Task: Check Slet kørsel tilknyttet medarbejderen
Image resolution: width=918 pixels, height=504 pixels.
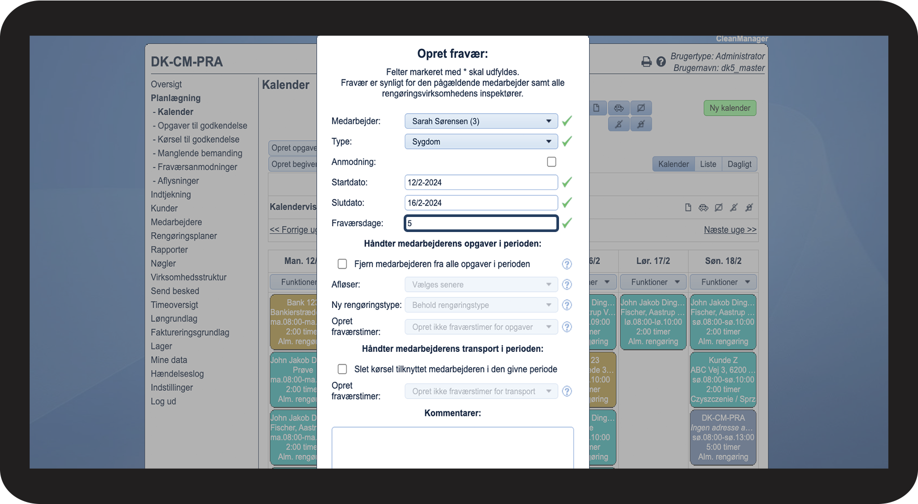Action: tap(342, 369)
